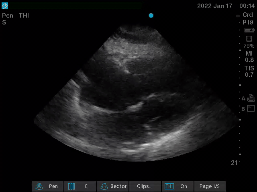The width and height of the screenshot is (257, 192).
Task: Adjust the dynamic range value 0
Action: (x=86, y=186)
